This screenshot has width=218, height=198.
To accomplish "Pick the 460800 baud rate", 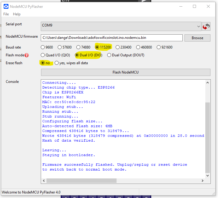I will click(x=138, y=47).
